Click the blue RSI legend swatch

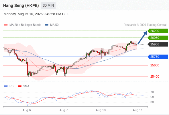tap(6, 86)
